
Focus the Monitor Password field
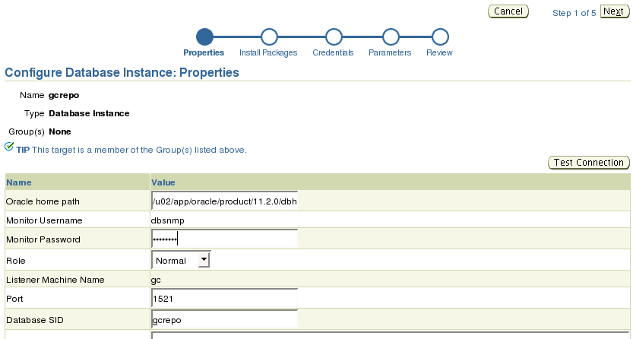pos(224,239)
